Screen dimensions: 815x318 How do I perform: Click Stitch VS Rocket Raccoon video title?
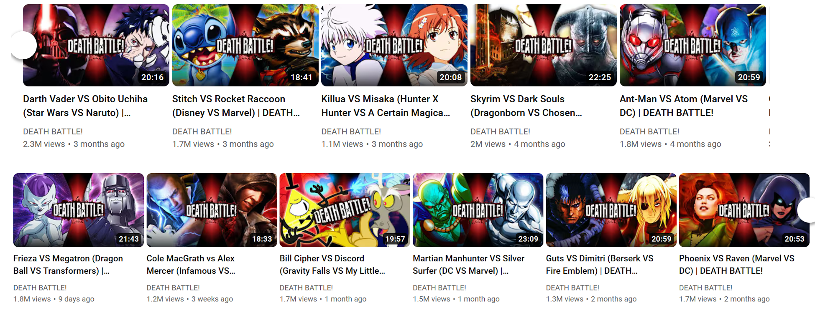(x=236, y=106)
